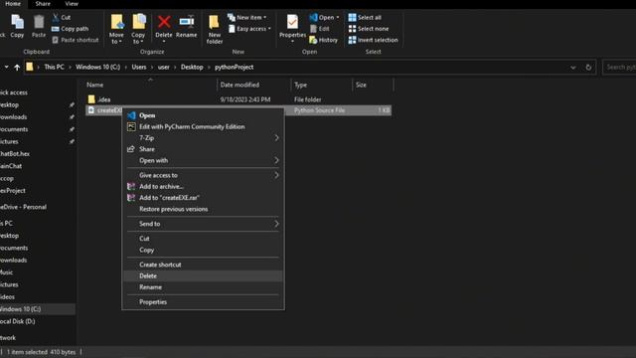Choose Restore previous versions
The height and width of the screenshot is (358, 636).
(203, 209)
